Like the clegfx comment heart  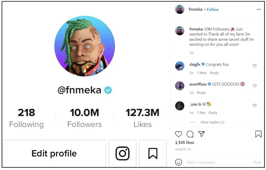click(x=254, y=66)
